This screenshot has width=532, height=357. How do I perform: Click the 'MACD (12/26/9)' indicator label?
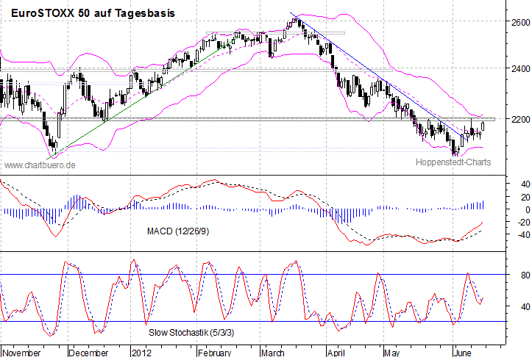(178, 231)
